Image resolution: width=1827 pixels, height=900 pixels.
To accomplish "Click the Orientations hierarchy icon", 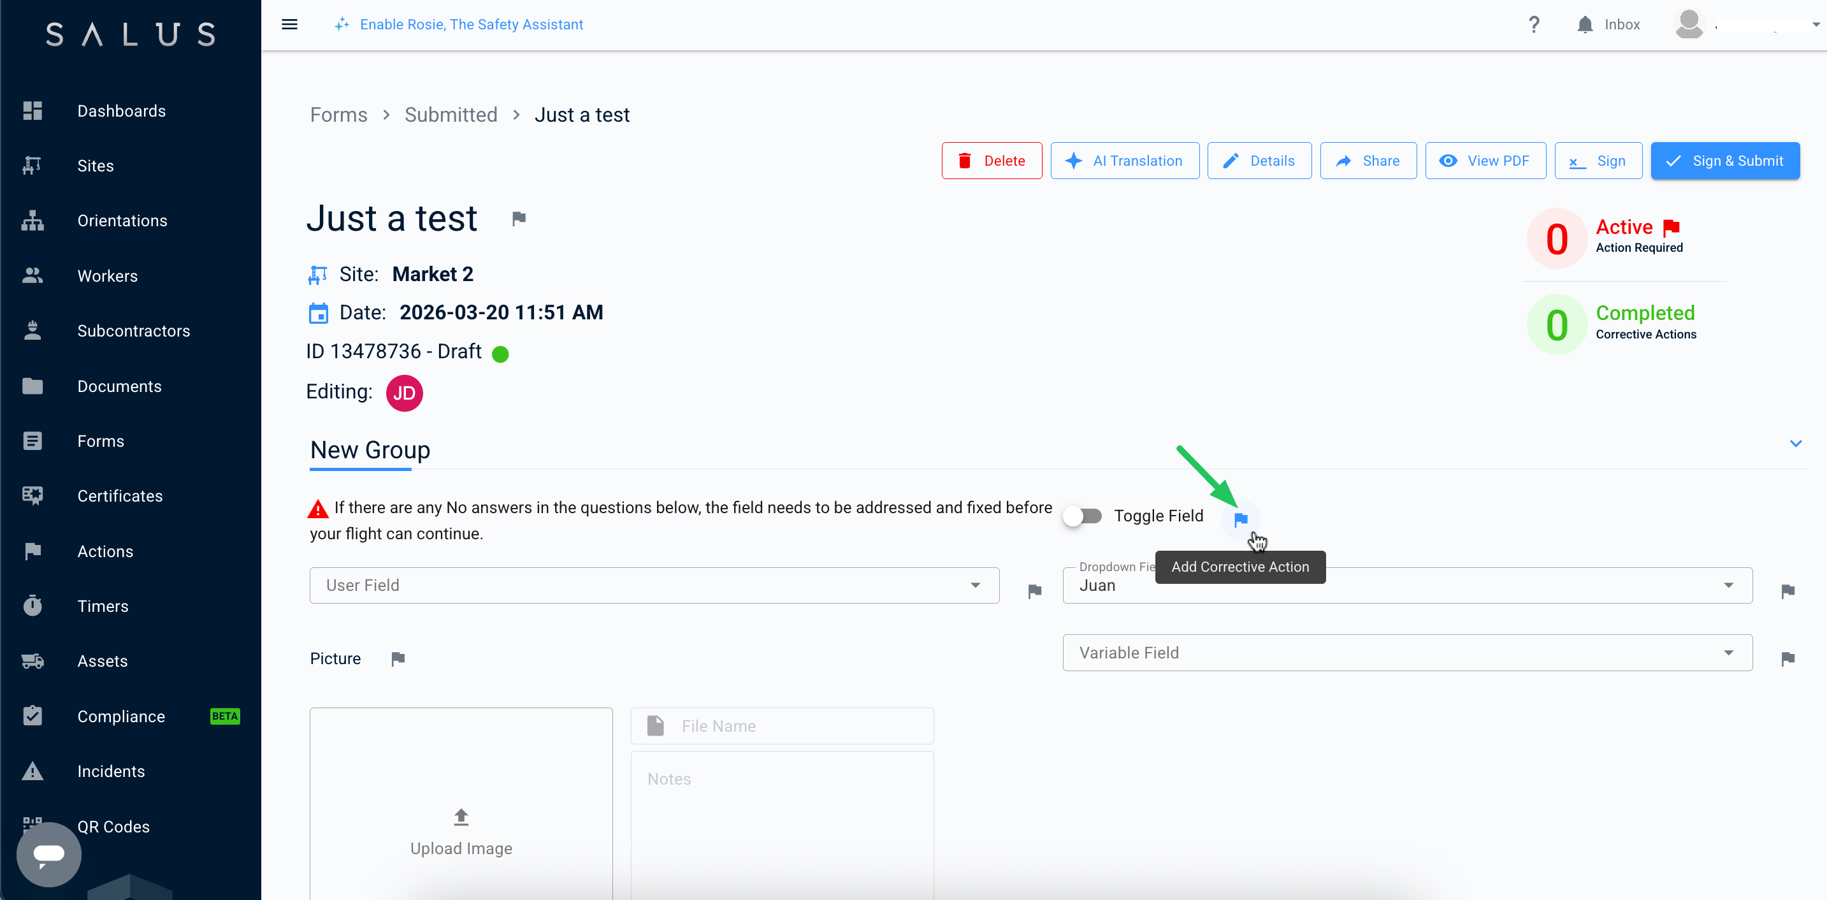I will [x=32, y=221].
